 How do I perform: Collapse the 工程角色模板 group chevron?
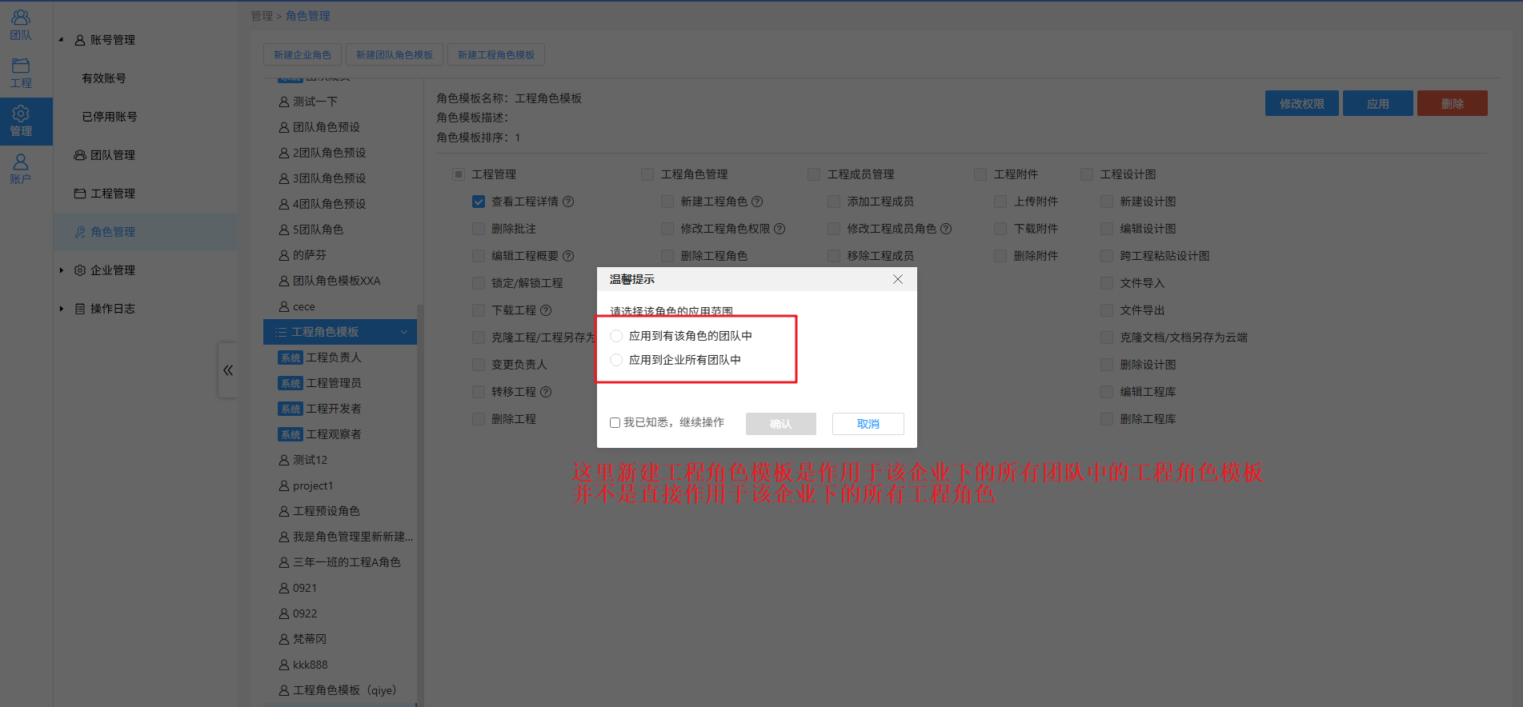coord(404,332)
